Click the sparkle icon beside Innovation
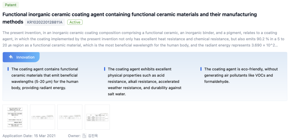The height and width of the screenshot is (140, 291). [11, 57]
